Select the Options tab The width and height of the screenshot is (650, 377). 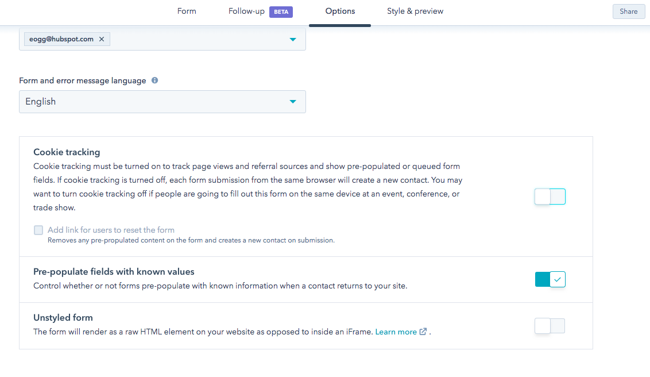click(340, 11)
